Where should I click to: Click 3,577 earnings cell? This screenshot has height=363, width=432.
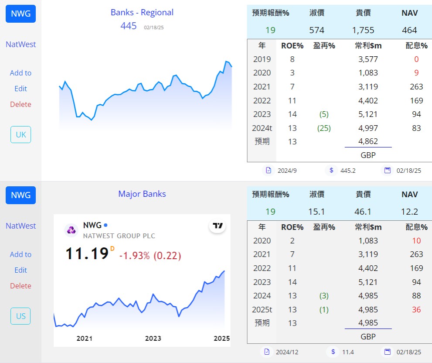click(368, 59)
